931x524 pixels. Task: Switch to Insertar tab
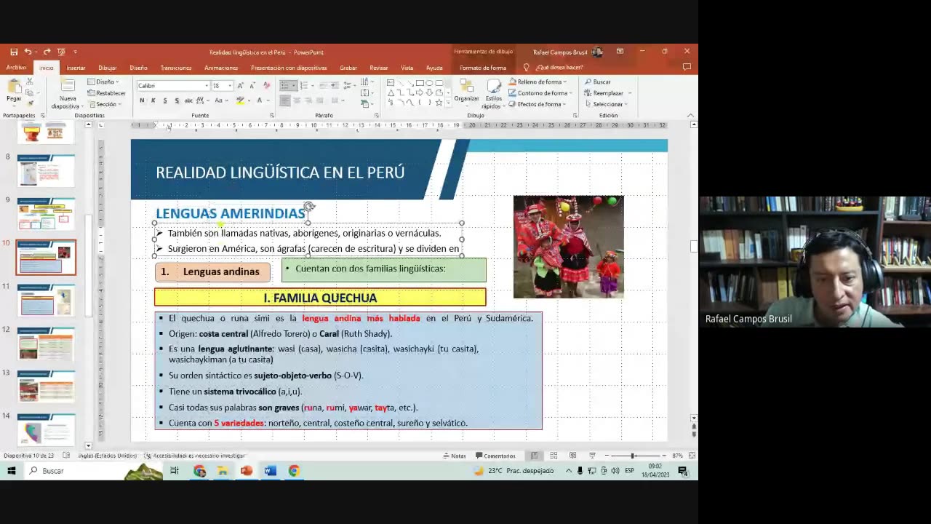pos(76,68)
